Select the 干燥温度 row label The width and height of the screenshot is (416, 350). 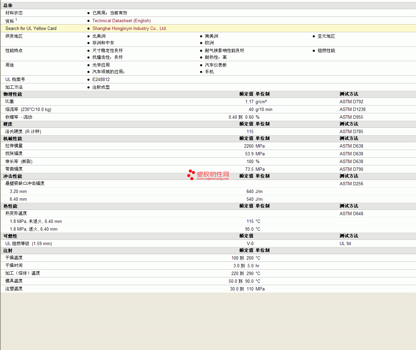14,258
